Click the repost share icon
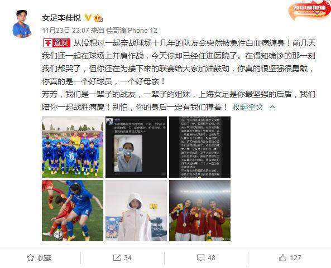Viewport: 331px width, 268px height. point(117,257)
